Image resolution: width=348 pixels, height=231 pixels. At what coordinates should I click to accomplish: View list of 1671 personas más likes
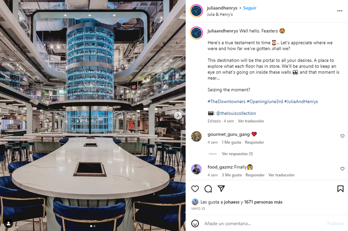(x=263, y=202)
